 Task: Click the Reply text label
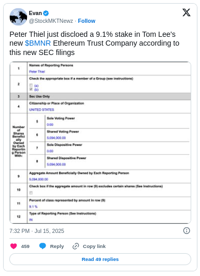click(57, 246)
